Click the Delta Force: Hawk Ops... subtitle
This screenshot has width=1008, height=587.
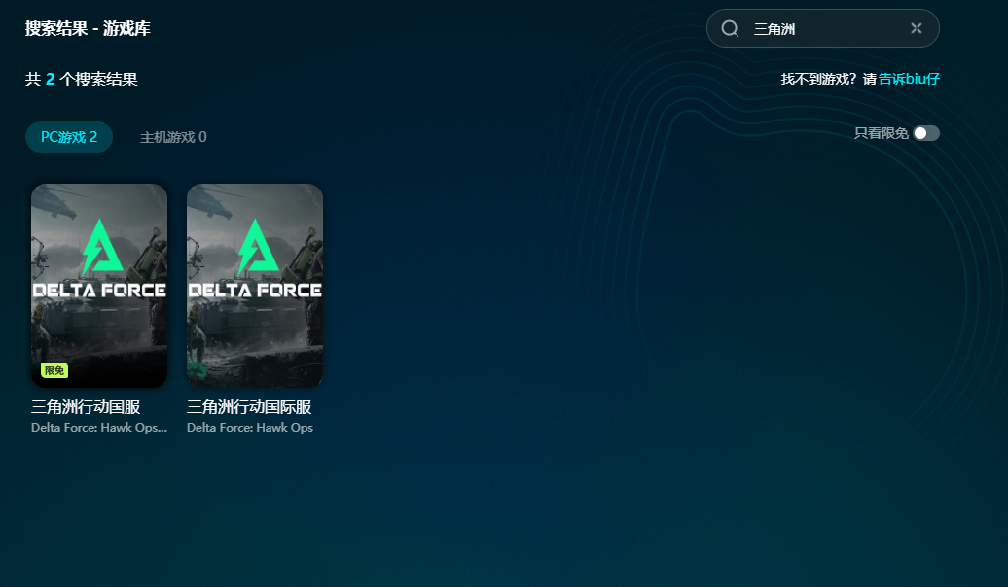[x=99, y=428]
